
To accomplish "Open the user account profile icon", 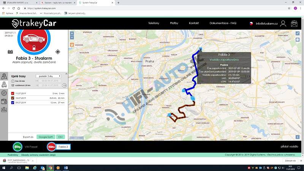I will (x=283, y=24).
